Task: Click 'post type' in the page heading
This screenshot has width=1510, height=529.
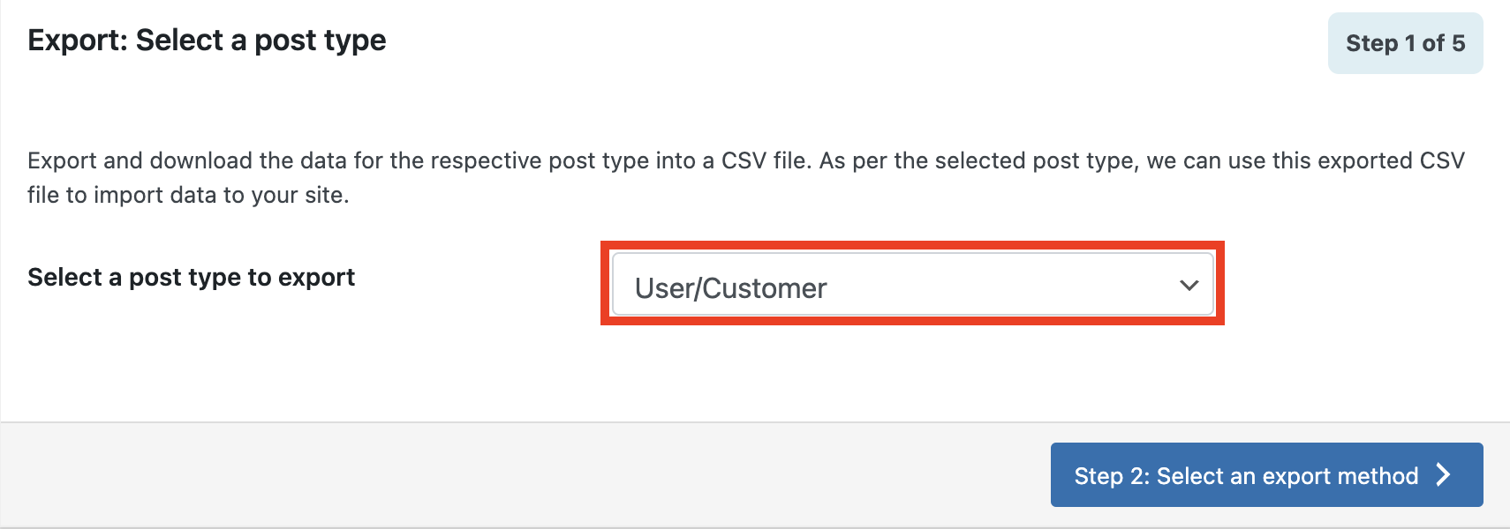Action: (321, 41)
